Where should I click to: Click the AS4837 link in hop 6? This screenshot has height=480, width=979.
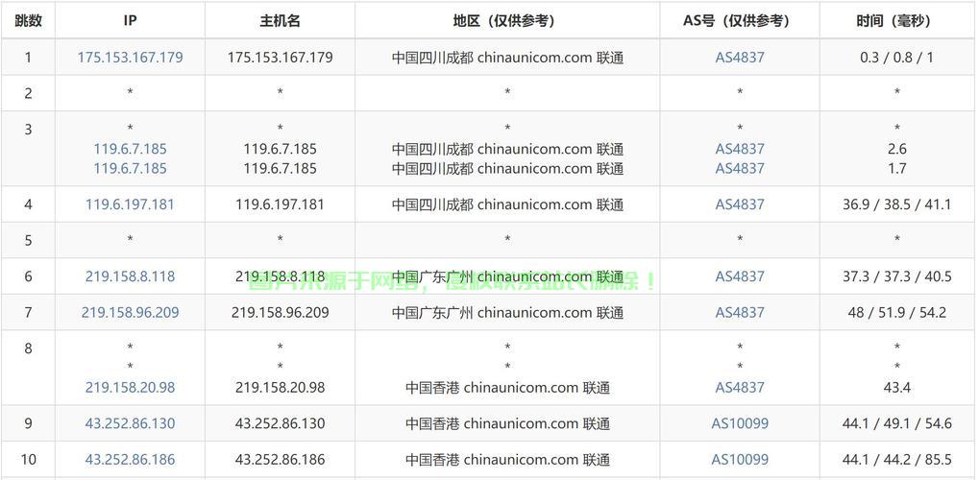[740, 276]
